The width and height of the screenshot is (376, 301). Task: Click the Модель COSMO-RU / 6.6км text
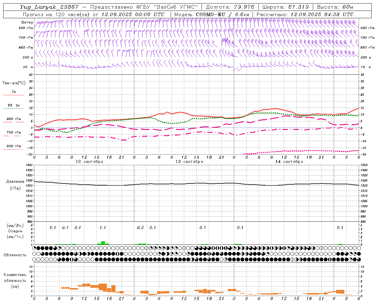[212, 14]
